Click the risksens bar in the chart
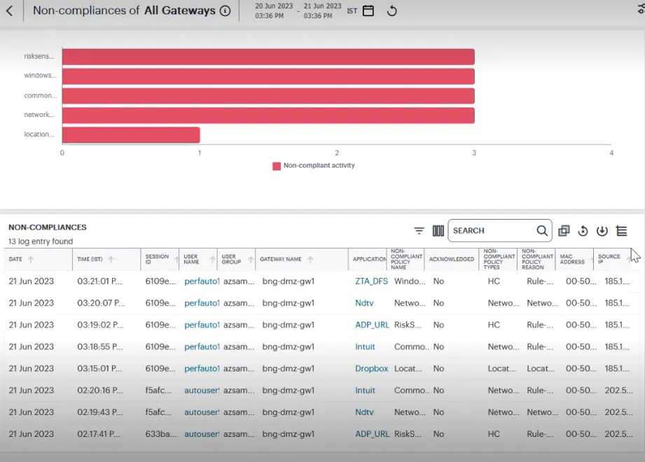This screenshot has height=462, width=645. pyautogui.click(x=268, y=57)
